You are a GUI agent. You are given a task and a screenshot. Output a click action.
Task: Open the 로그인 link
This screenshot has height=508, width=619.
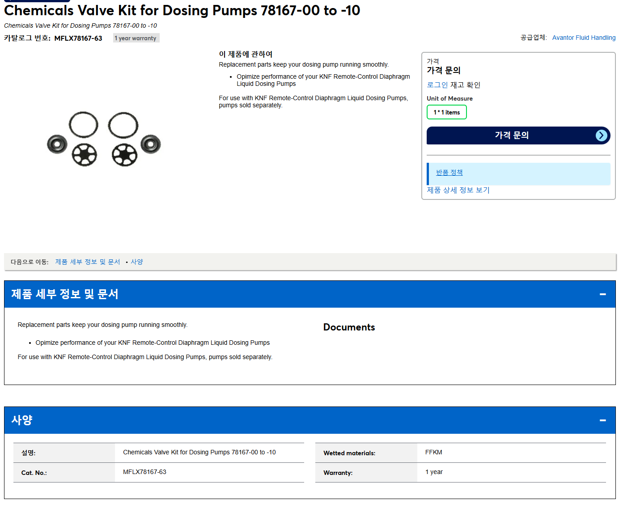[437, 85]
